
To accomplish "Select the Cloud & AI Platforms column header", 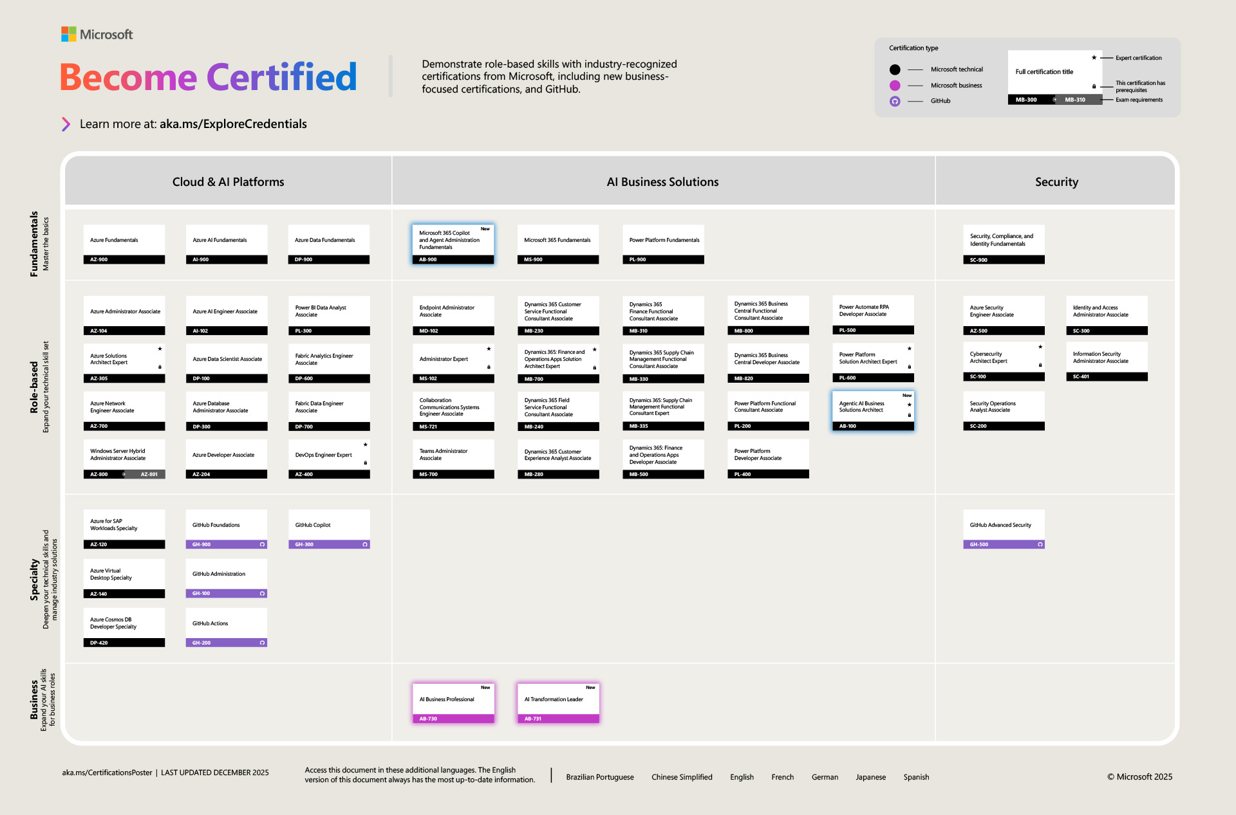I will pyautogui.click(x=228, y=181).
